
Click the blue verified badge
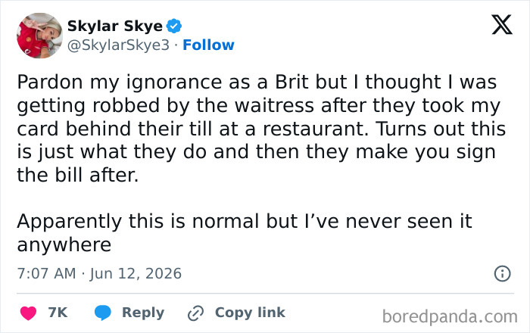(174, 26)
